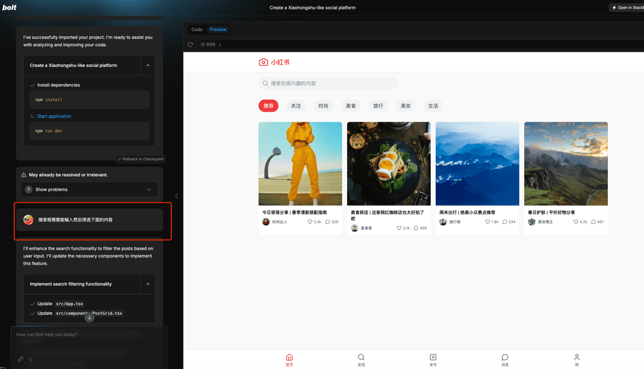The height and width of the screenshot is (369, 644).
Task: Like the 今日穿搭分享 post heart icon
Action: 310,222
